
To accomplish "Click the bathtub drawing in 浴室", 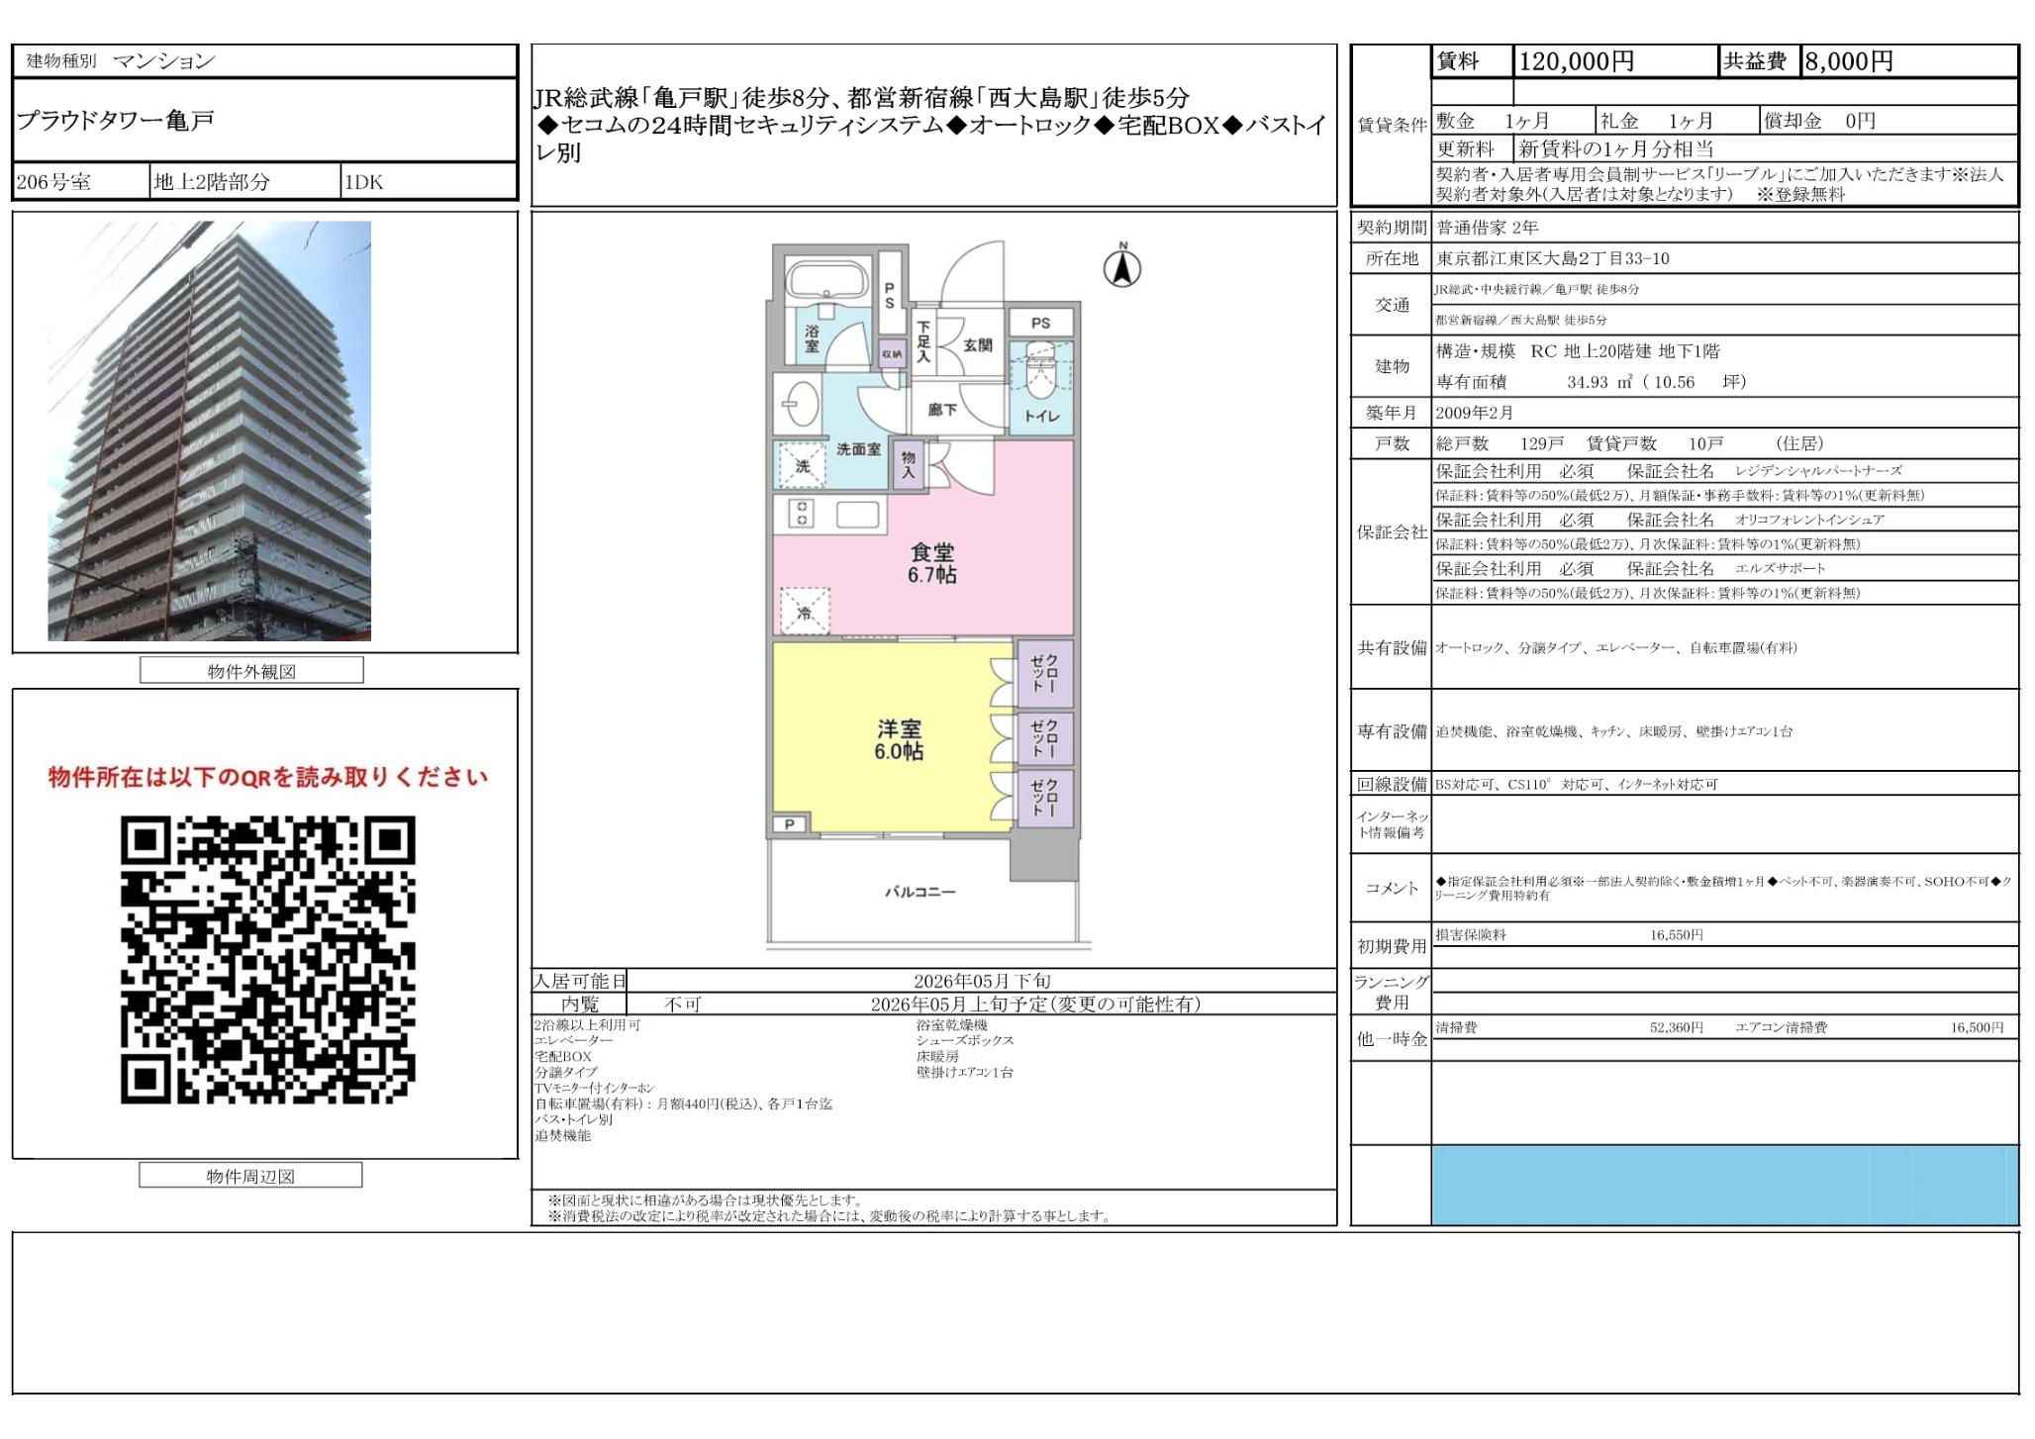I will click(828, 278).
